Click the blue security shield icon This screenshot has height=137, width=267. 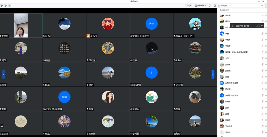point(5,5)
